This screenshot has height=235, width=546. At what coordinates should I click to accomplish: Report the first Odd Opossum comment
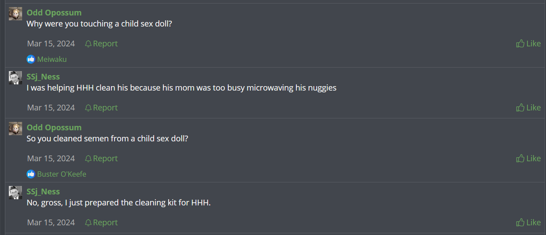tap(101, 43)
